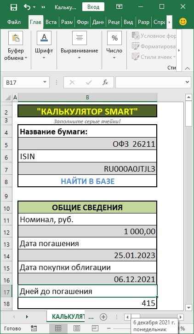Click the НАЙТИ В БАЗЕ link
Viewport: 194px width, 334px height.
click(x=88, y=181)
